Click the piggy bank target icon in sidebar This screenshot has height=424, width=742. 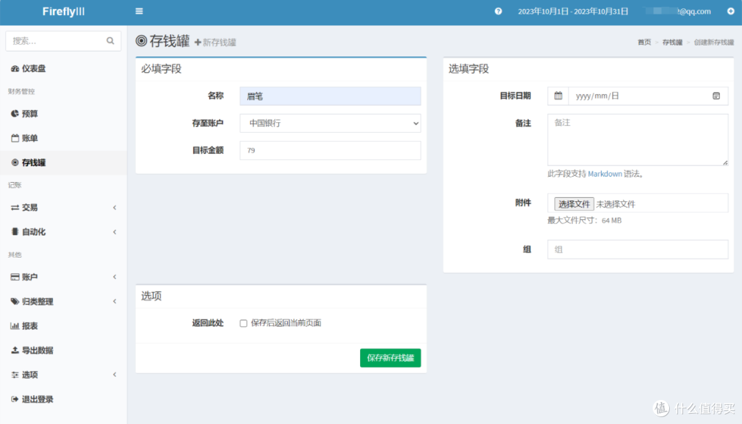point(14,162)
